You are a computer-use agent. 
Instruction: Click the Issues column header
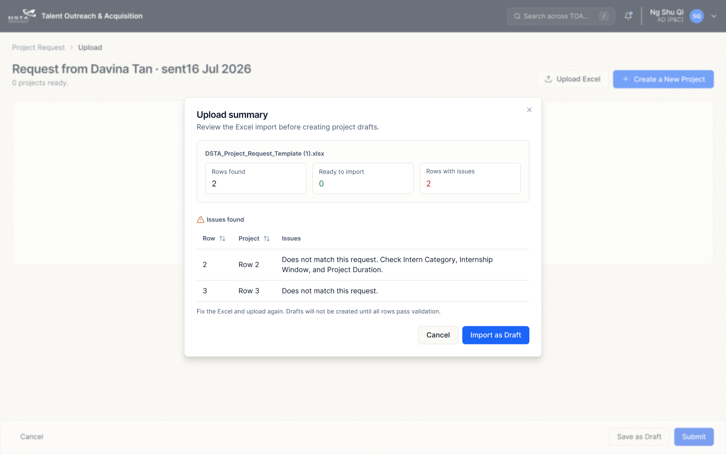pyautogui.click(x=291, y=239)
